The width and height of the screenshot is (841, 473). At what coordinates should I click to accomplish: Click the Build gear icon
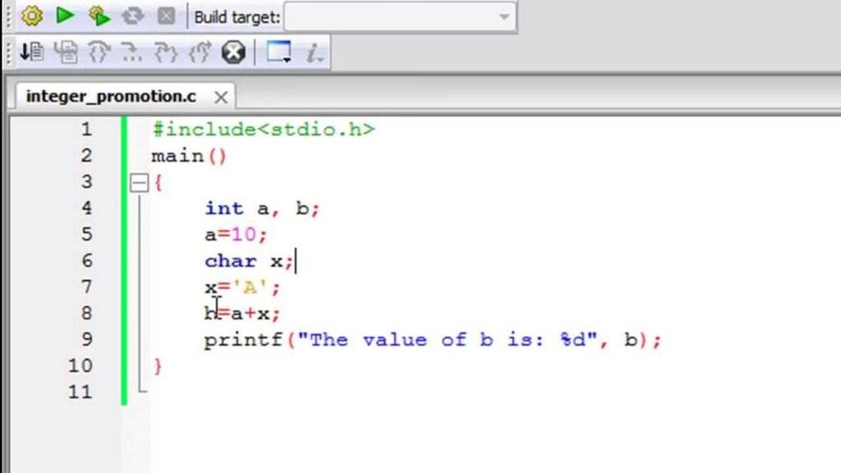coord(31,16)
